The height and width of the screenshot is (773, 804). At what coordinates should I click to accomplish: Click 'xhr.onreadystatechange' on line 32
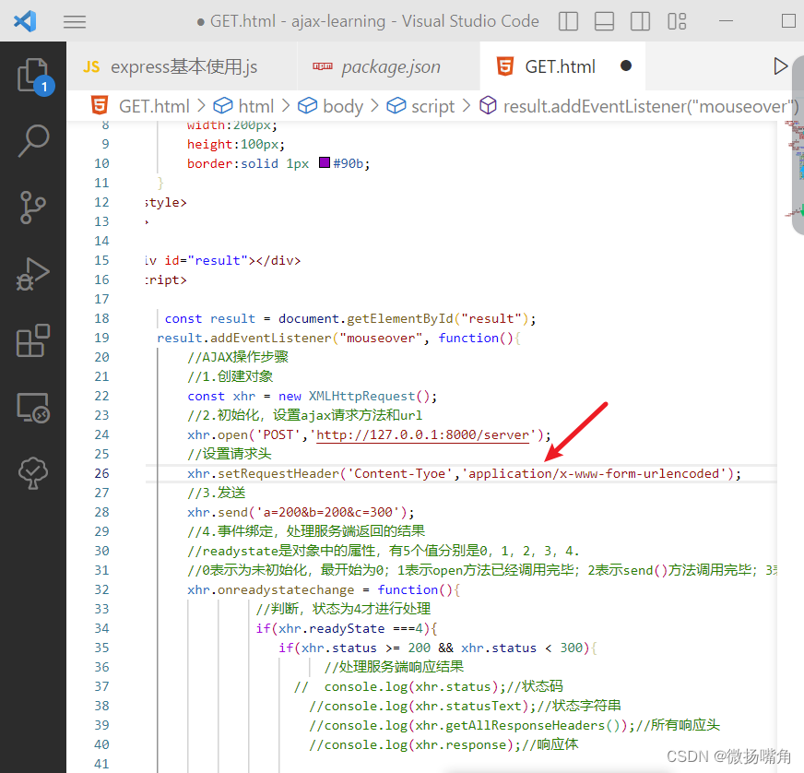271,589
